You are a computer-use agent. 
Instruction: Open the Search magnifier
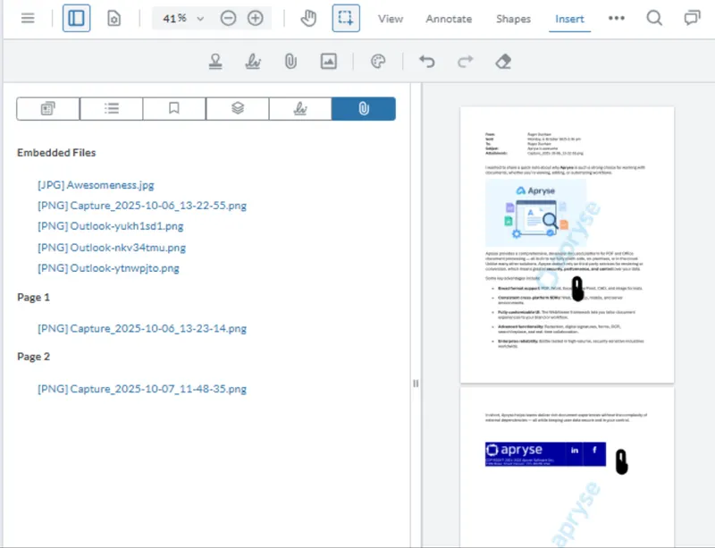654,18
